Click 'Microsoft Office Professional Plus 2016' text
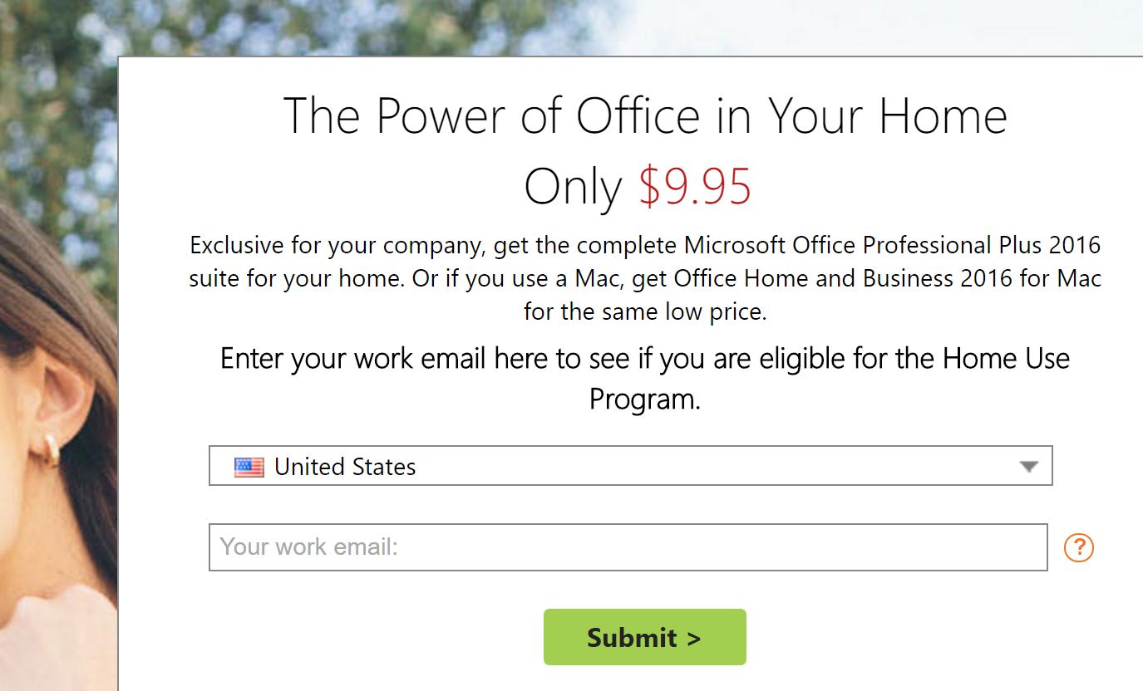 892,246
